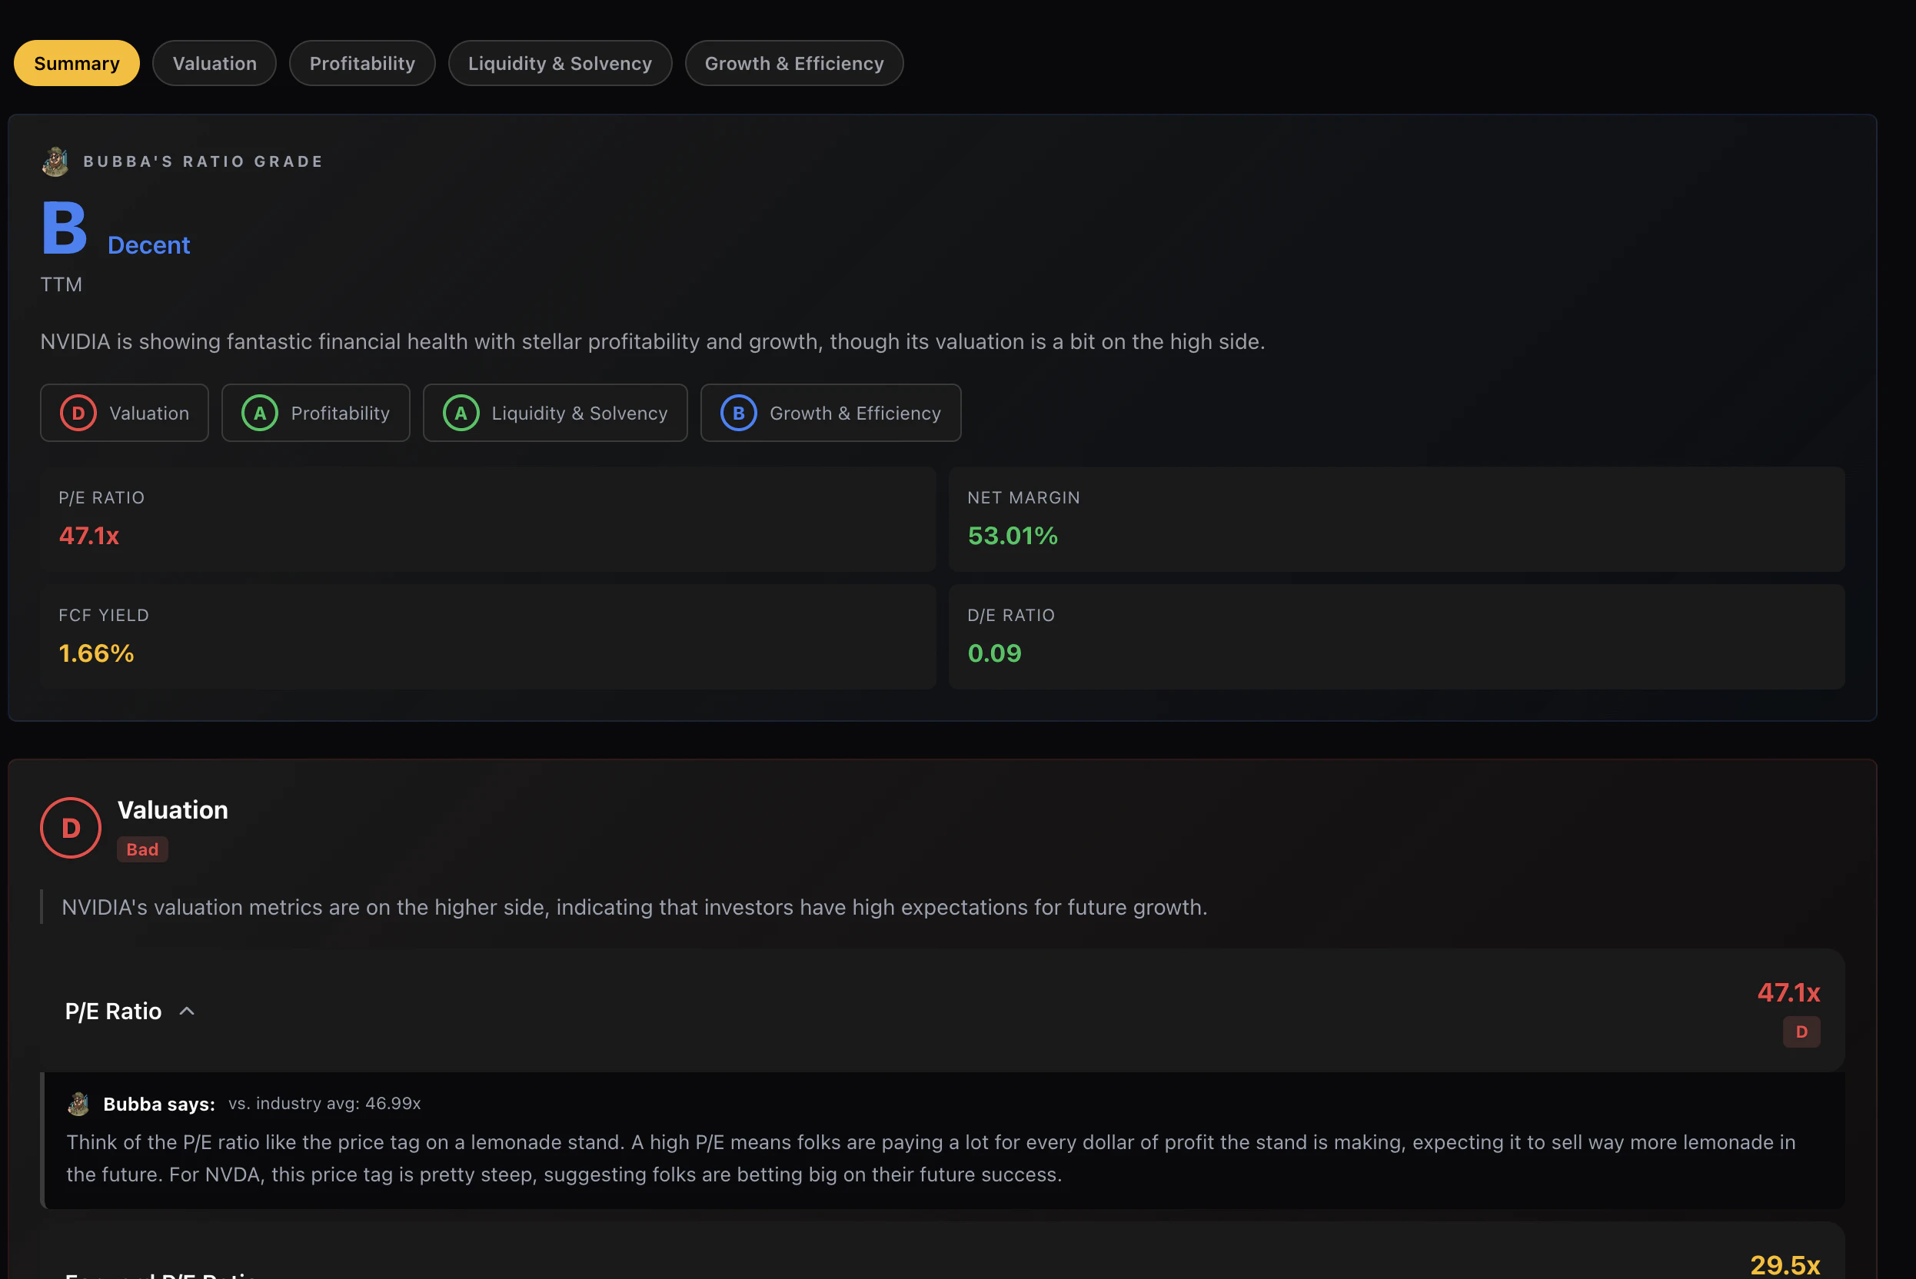Collapse the P/E Ratio row by its title

(x=114, y=1012)
